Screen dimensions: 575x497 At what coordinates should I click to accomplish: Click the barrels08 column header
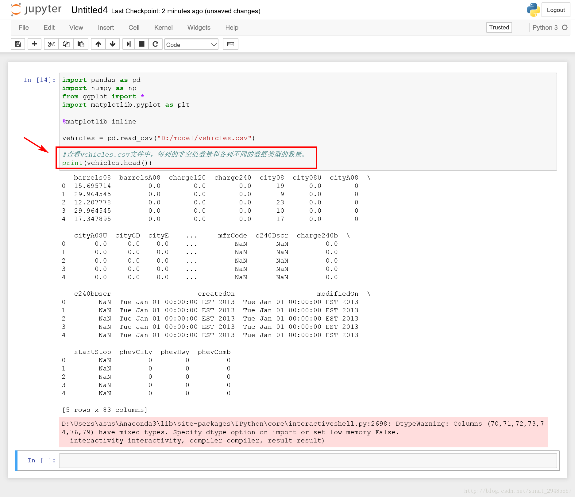coord(92,178)
